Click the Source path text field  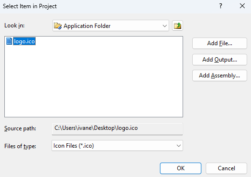coord(117,129)
